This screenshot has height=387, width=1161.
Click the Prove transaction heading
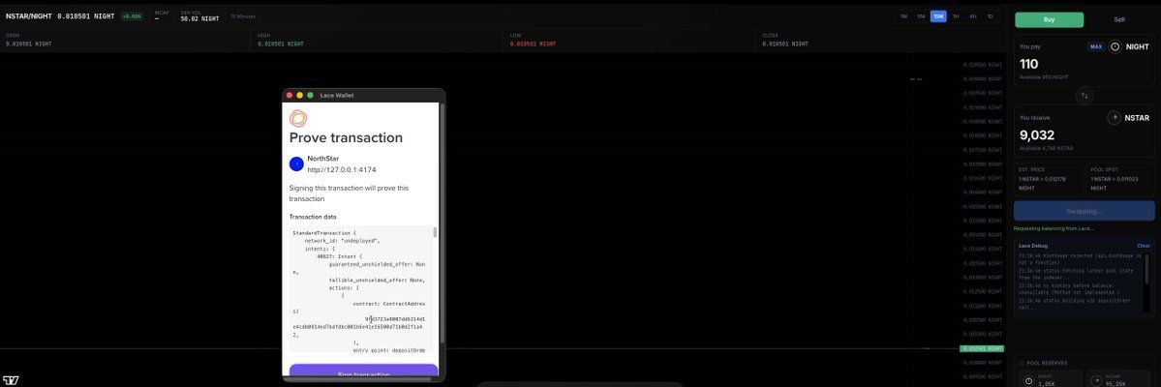[x=346, y=137]
